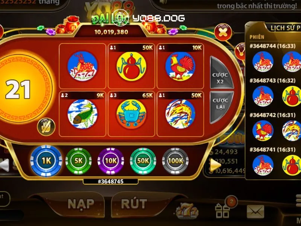301x226 pixels.
Task: Open the 777 slot machine icon
Action: tap(187, 211)
